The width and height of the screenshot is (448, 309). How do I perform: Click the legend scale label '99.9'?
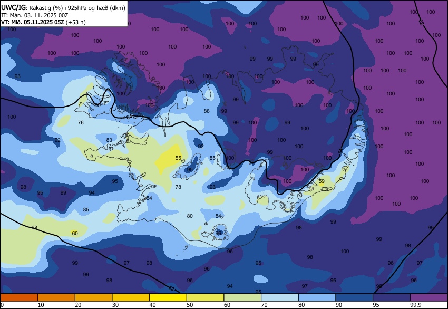pyautogui.click(x=415, y=305)
